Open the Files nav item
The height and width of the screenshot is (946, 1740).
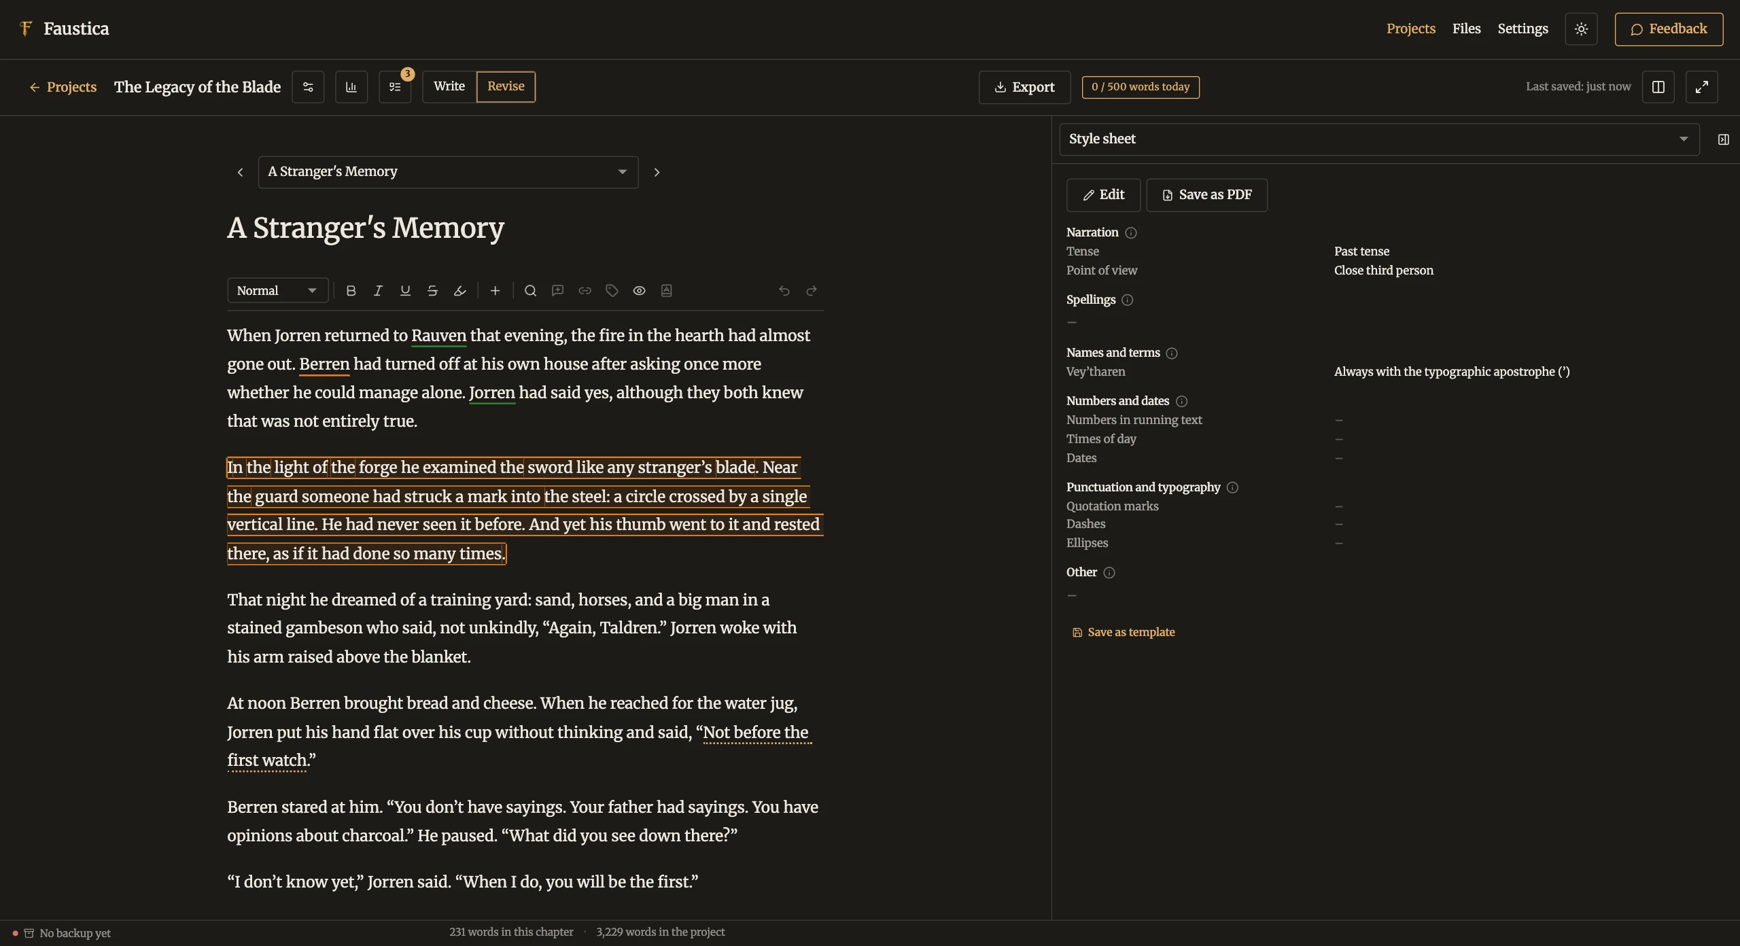(1466, 29)
